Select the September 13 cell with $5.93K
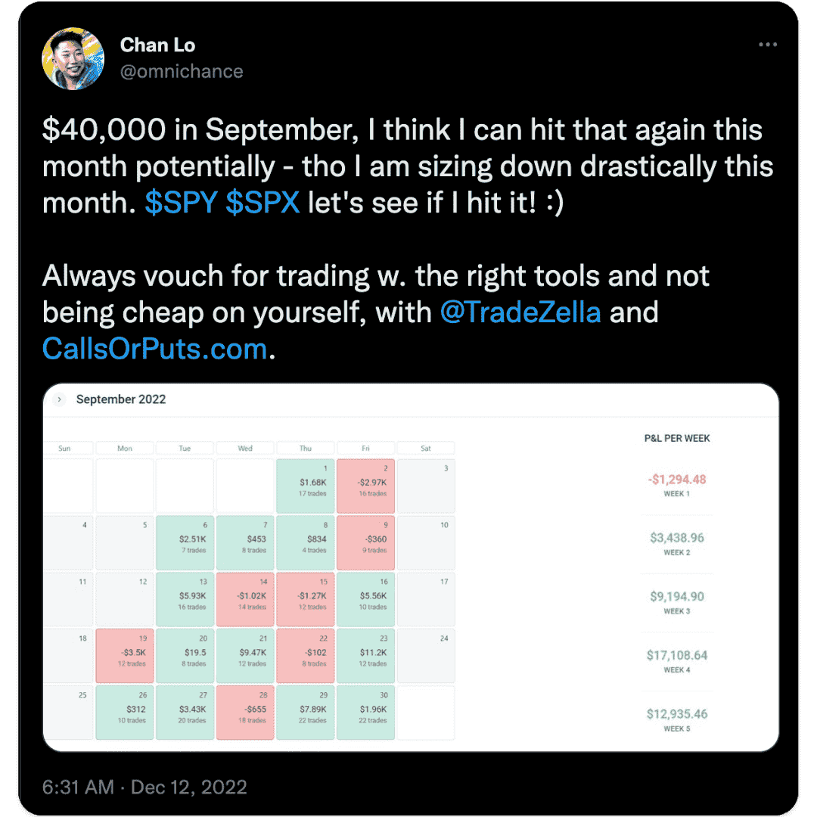Image resolution: width=817 pixels, height=817 pixels. click(x=185, y=599)
